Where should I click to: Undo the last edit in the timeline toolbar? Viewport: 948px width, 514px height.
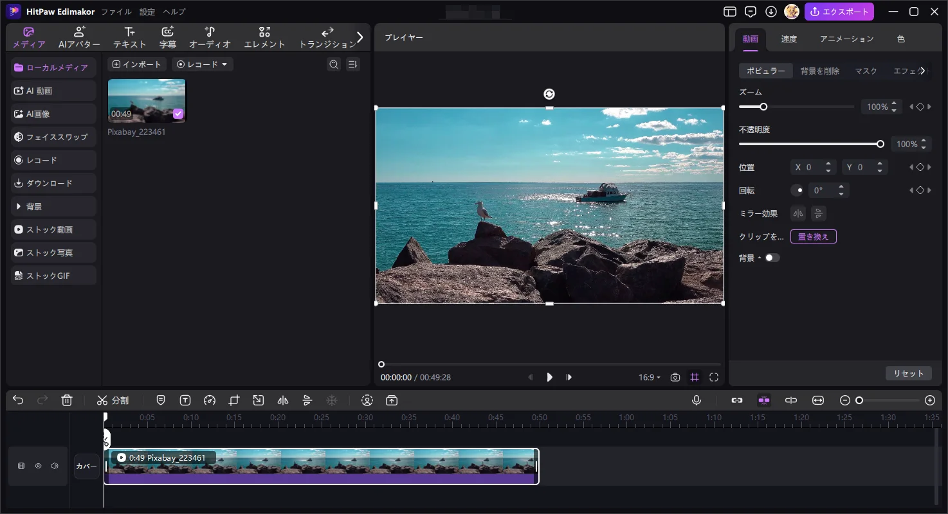pyautogui.click(x=18, y=400)
